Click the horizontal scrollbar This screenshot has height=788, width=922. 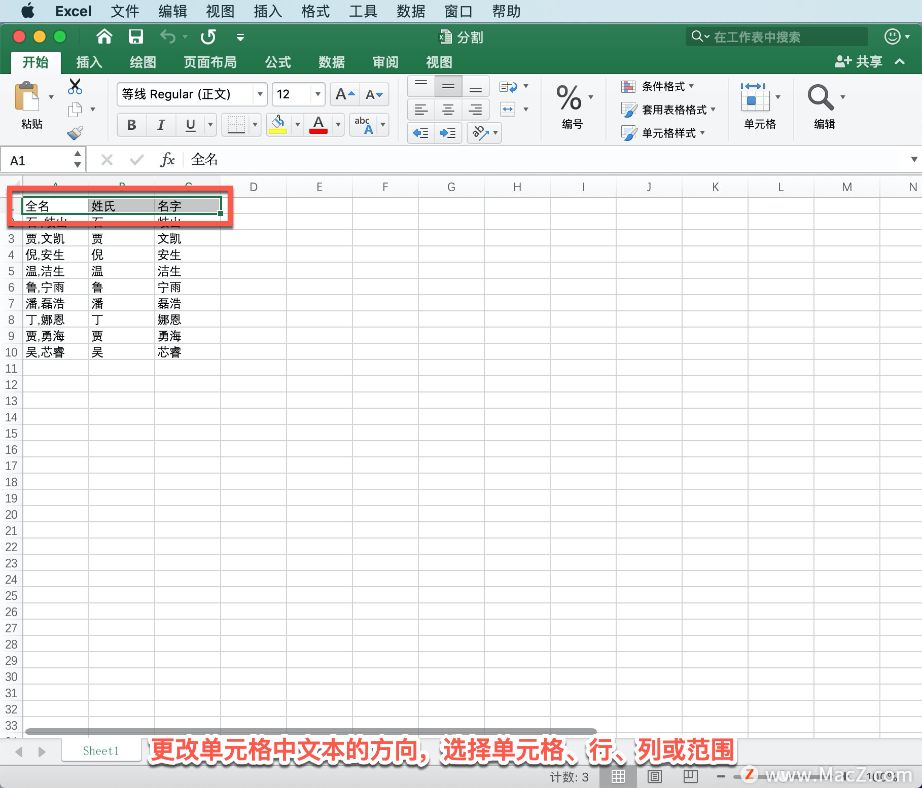[311, 731]
